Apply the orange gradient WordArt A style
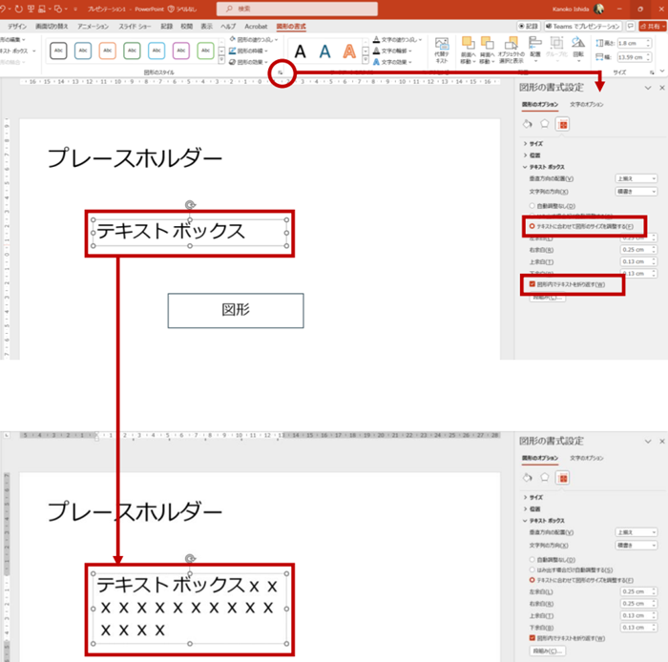 [351, 52]
